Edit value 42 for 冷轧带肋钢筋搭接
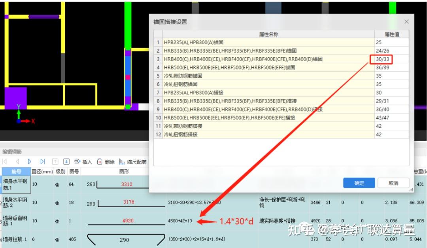427x248 pixels. [391, 126]
